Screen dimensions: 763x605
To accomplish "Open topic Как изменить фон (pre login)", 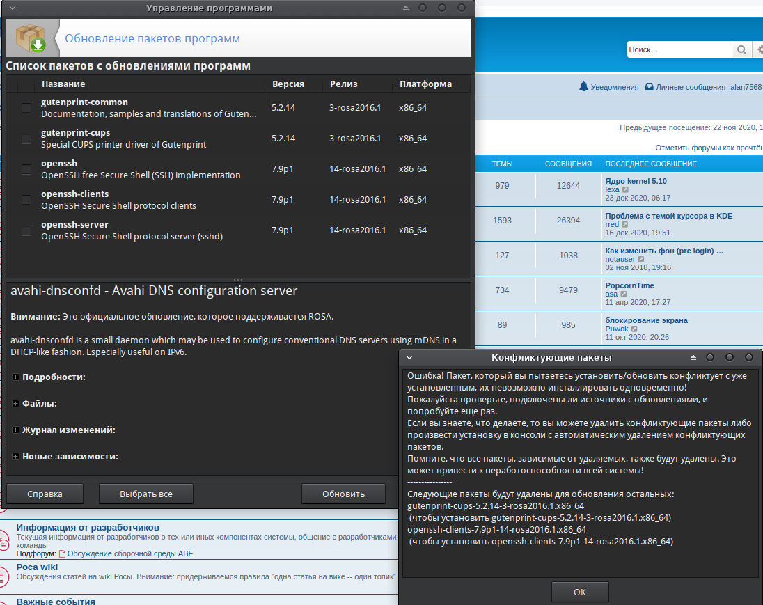I will pyautogui.click(x=664, y=251).
